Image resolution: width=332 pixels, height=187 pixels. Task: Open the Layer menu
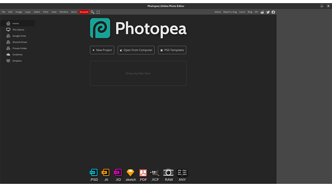(27, 12)
